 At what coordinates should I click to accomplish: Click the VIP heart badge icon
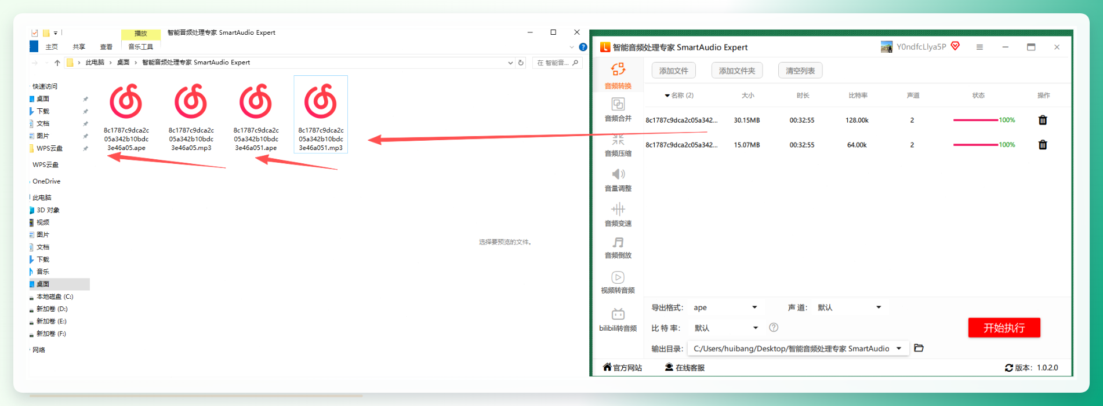[956, 46]
